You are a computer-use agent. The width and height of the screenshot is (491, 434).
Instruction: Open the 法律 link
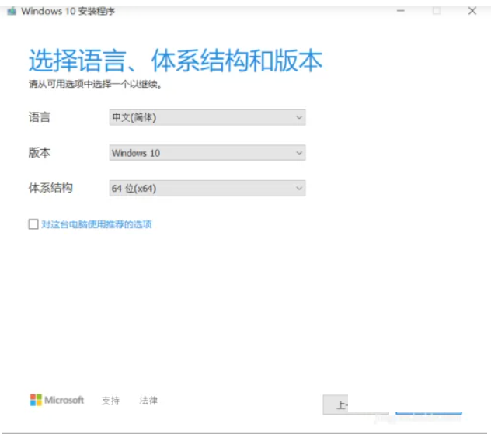148,400
